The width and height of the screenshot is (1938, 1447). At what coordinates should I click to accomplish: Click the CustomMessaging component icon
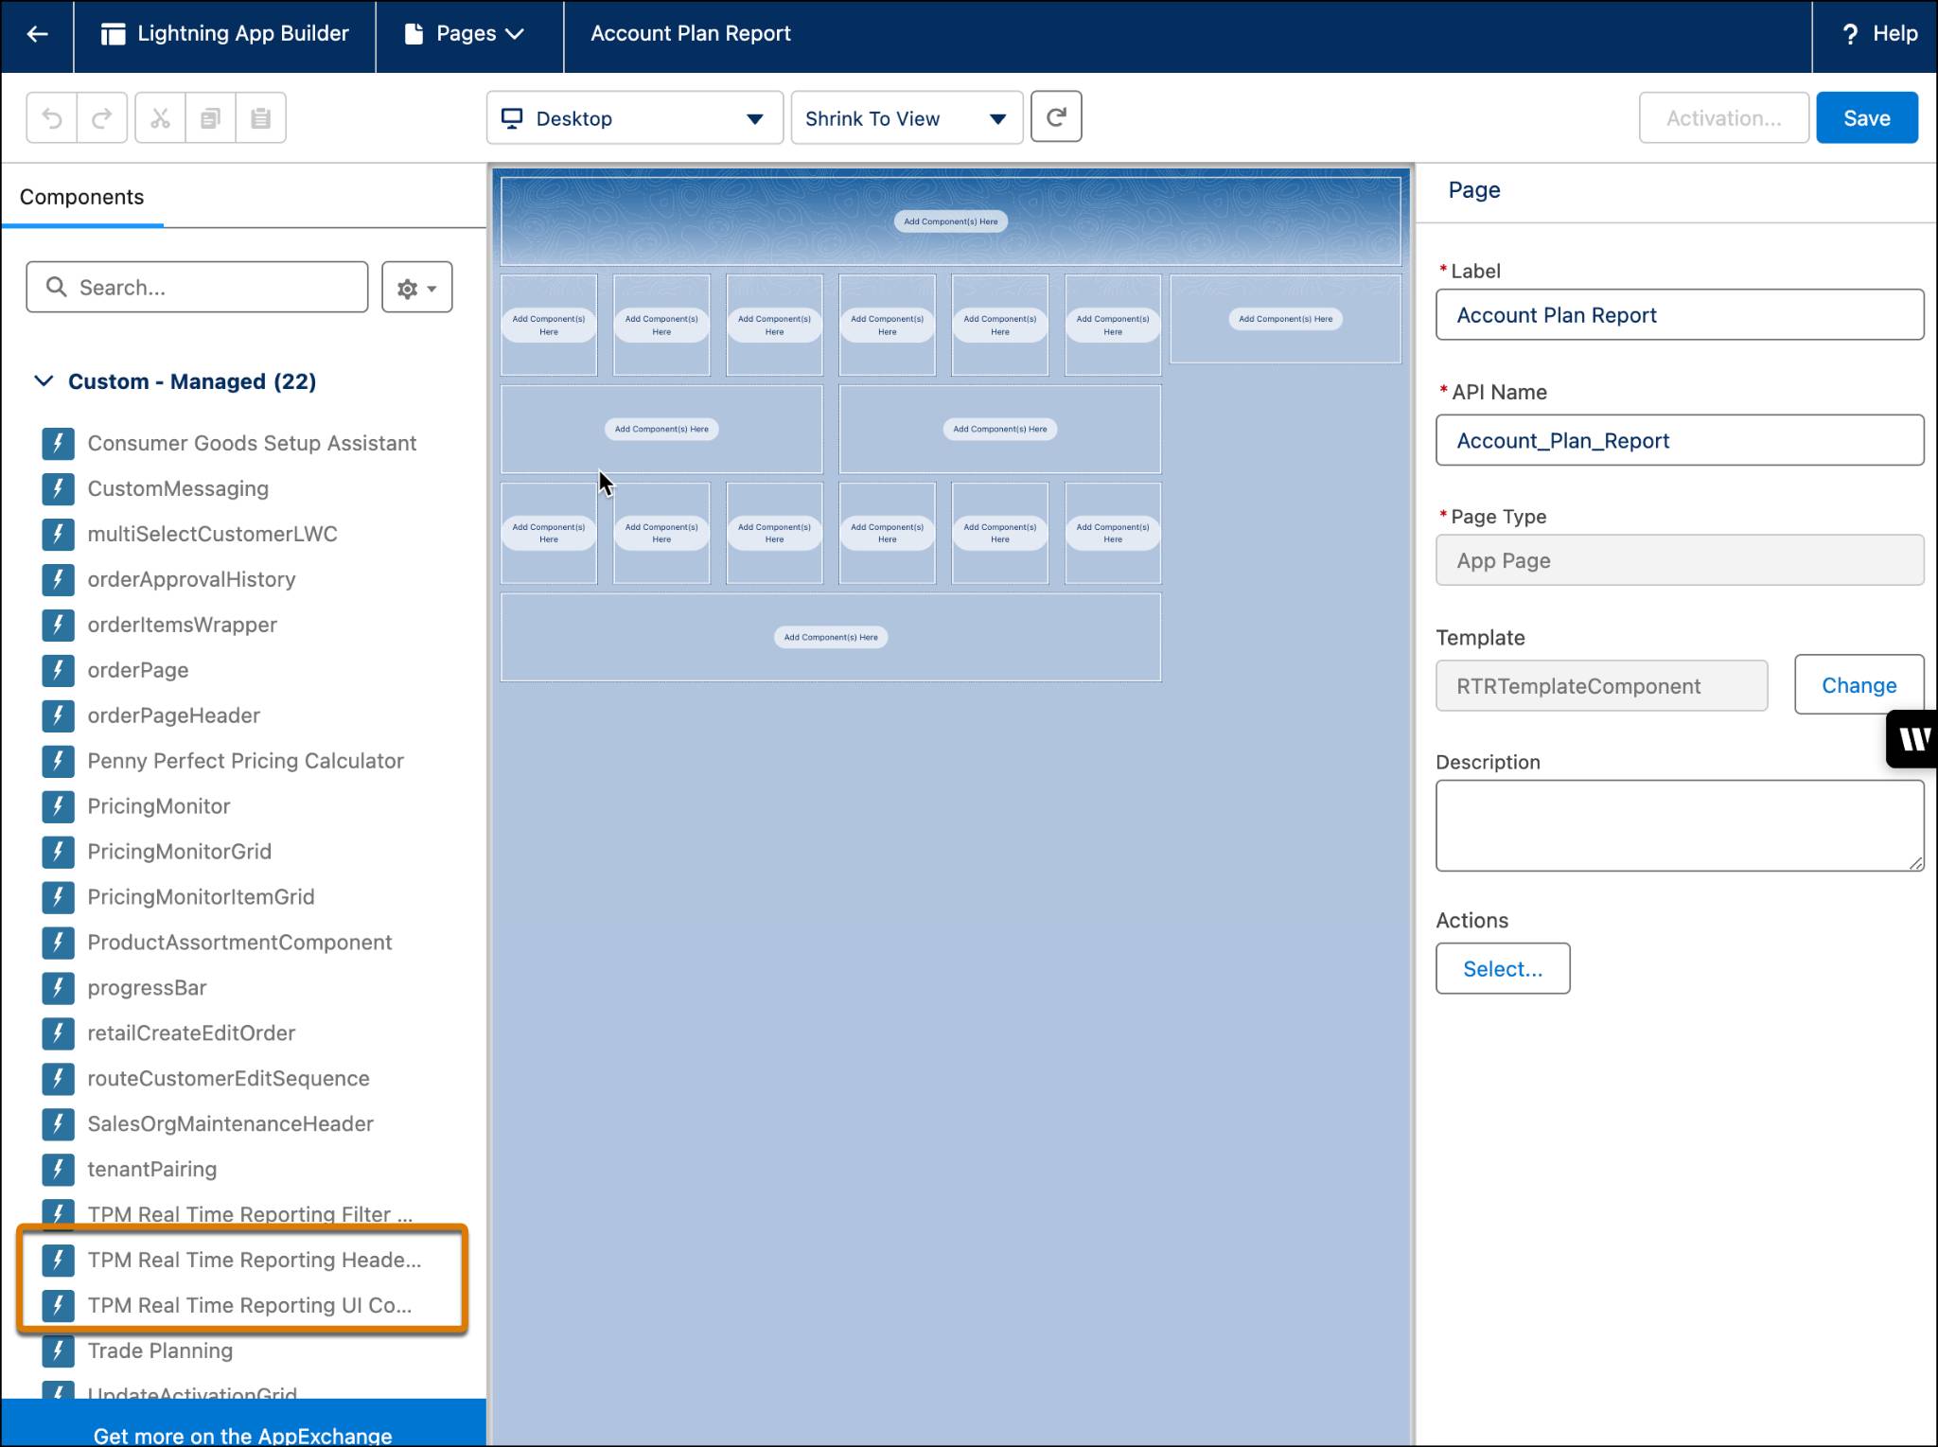click(59, 488)
